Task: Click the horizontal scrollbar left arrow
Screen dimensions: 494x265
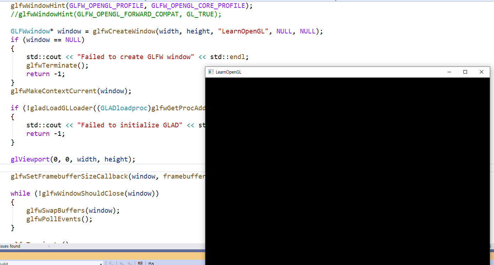Action: click(x=49, y=246)
